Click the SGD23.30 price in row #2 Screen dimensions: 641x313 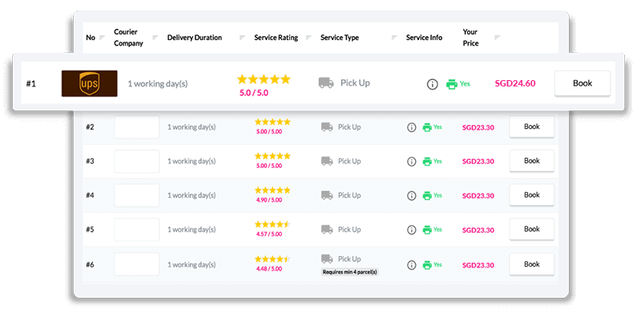click(478, 127)
